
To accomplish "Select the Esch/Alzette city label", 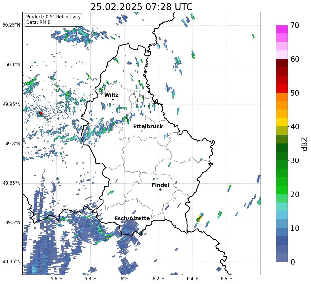I will tap(132, 218).
